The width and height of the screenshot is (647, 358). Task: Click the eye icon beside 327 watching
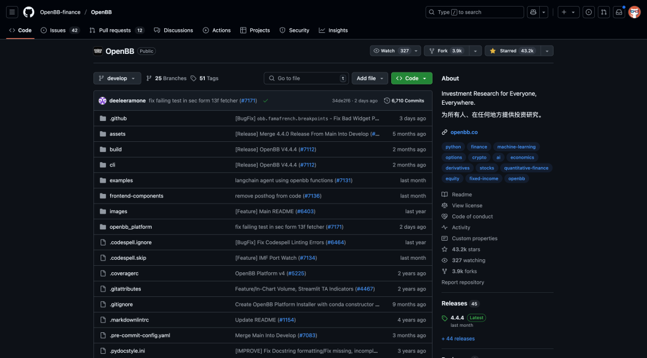tap(445, 260)
